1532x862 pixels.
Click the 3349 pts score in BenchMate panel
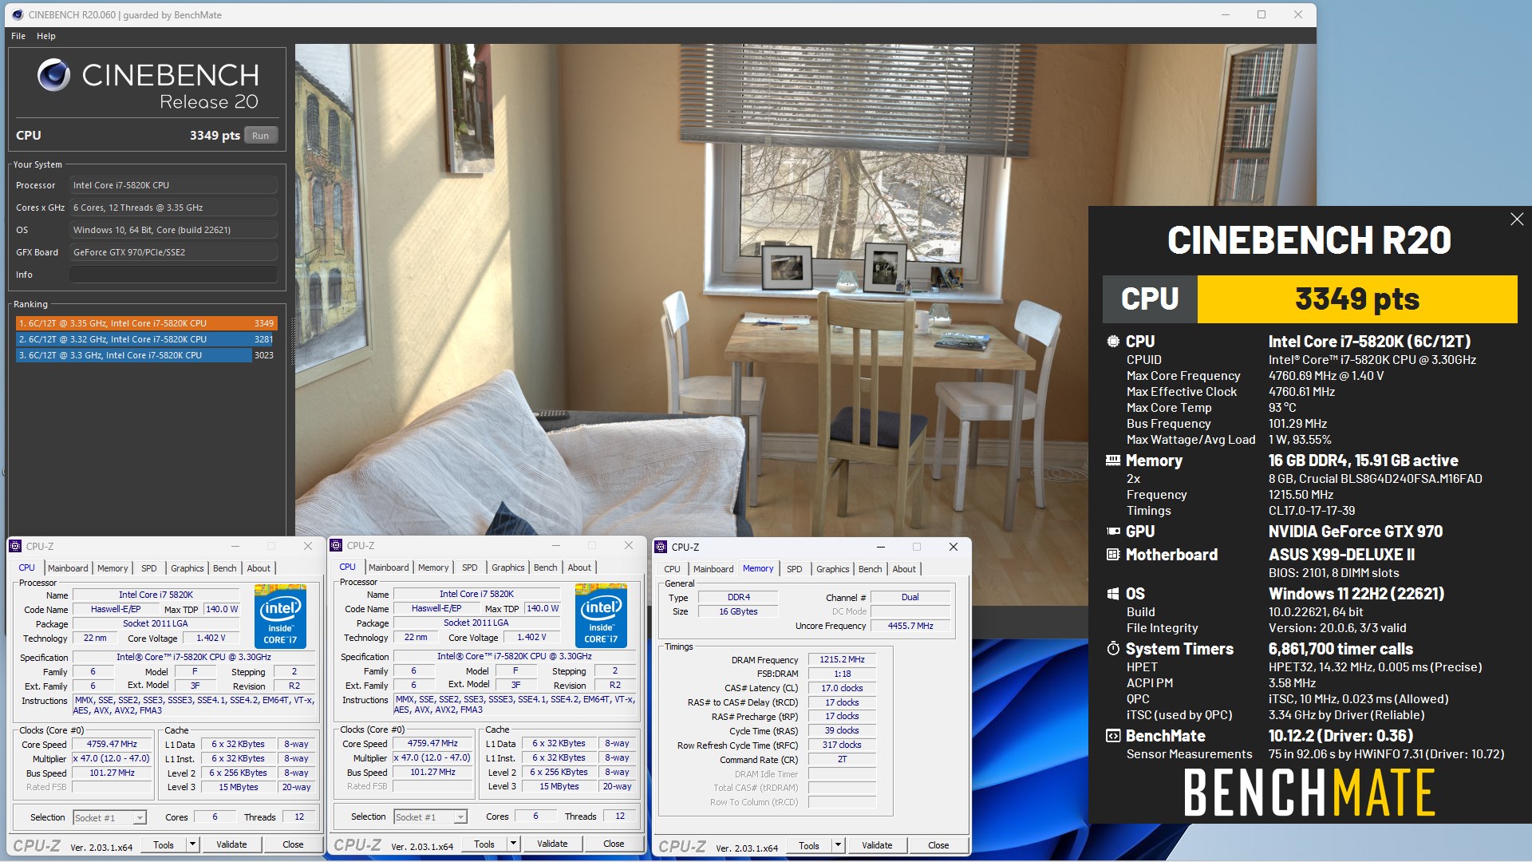click(x=1357, y=299)
